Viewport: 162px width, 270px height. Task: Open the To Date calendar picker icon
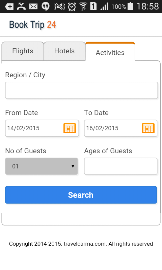tap(148, 128)
